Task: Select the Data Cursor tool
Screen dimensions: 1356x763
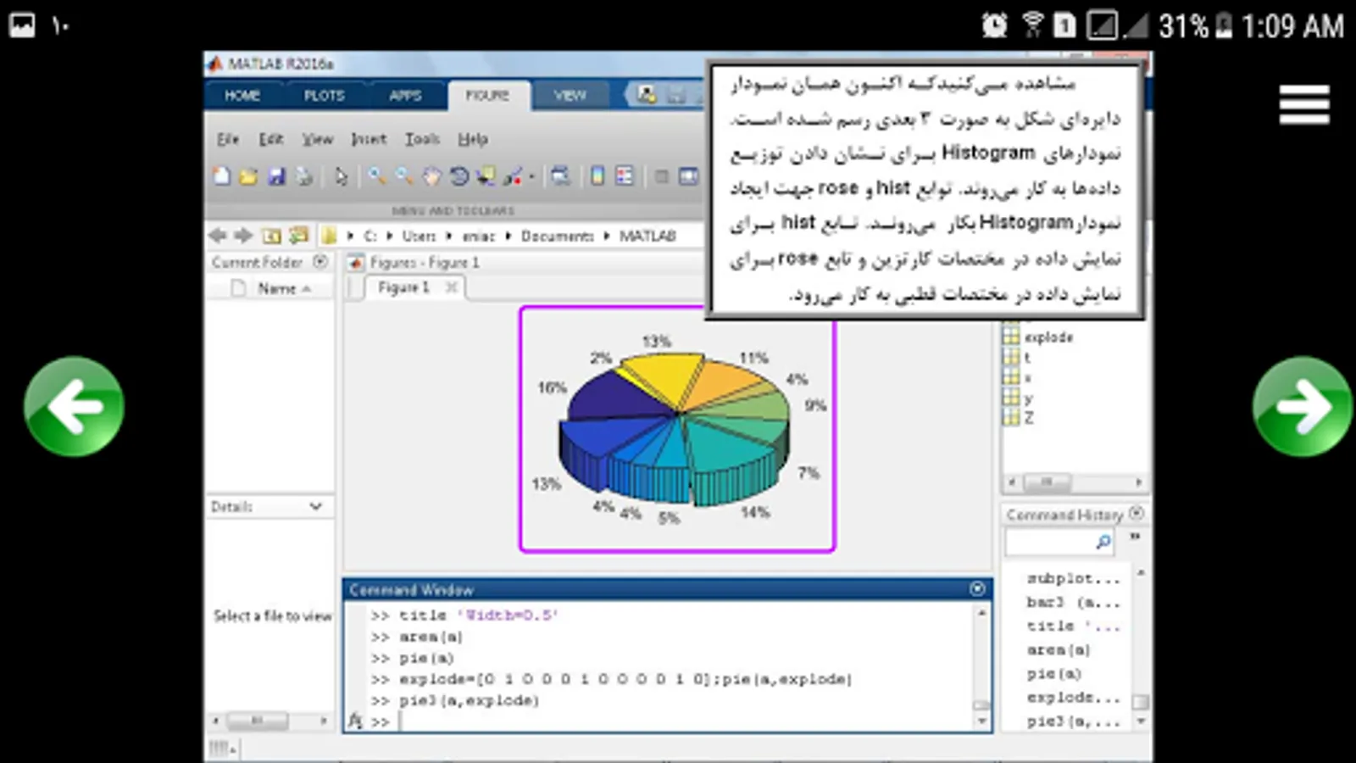Action: pyautogui.click(x=486, y=176)
